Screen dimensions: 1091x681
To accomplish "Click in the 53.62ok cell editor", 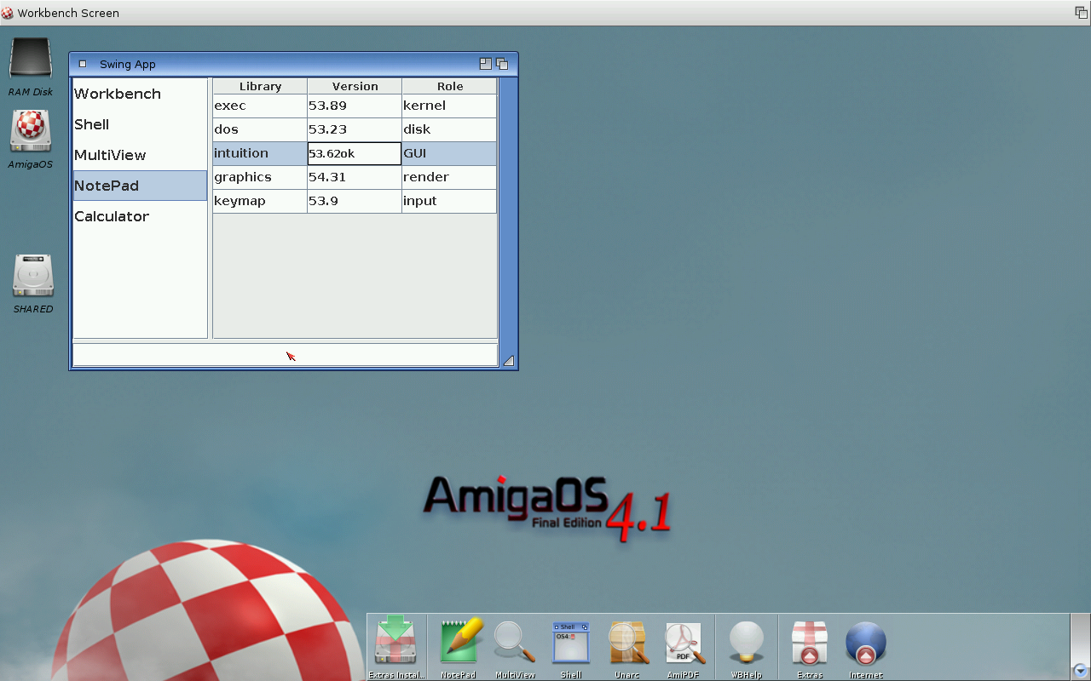I will [x=355, y=153].
